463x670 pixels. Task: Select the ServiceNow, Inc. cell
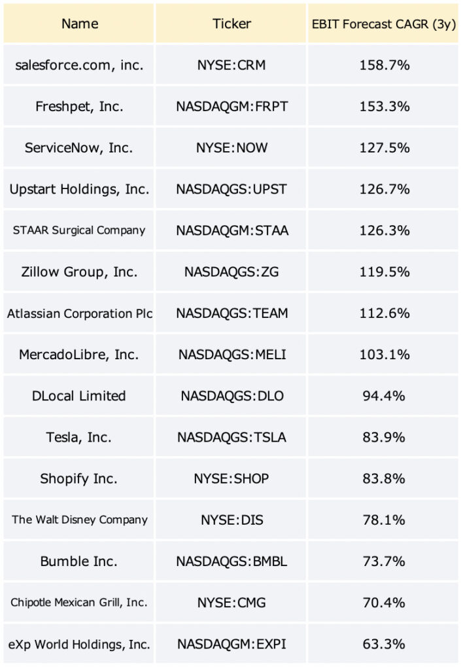(79, 148)
